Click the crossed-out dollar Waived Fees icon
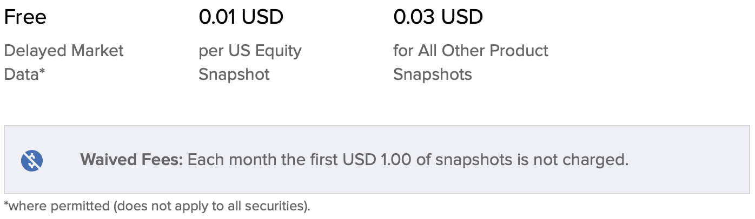The height and width of the screenshot is (219, 755). (32, 160)
